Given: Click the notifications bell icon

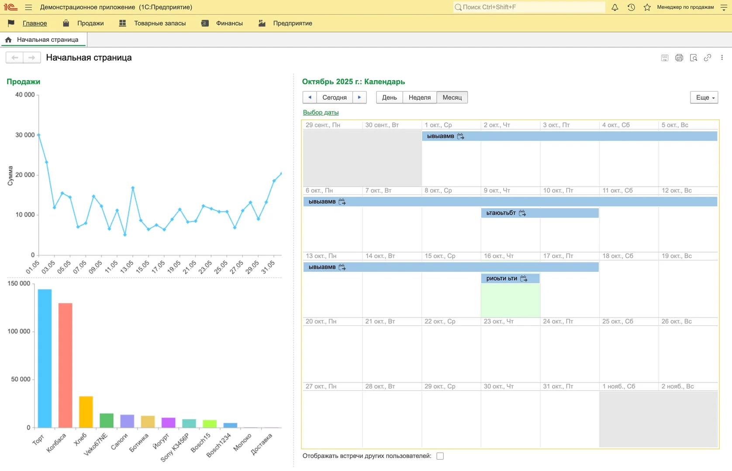Looking at the screenshot, I should [615, 7].
